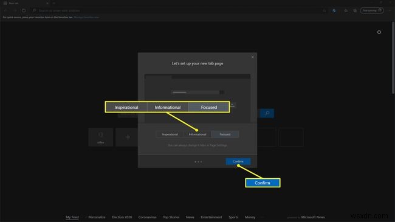Open the Favorites toolbar icon
The width and height of the screenshot is (395, 222).
point(346,10)
